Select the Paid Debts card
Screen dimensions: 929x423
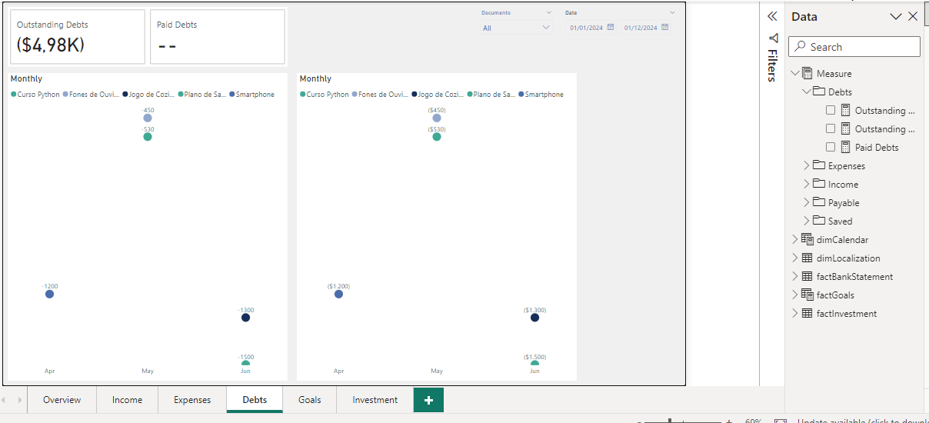(218, 37)
